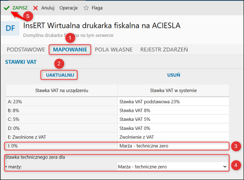244x180 pixels.
Task: Click the DF printer avatar tile
Action: [x=10, y=28]
